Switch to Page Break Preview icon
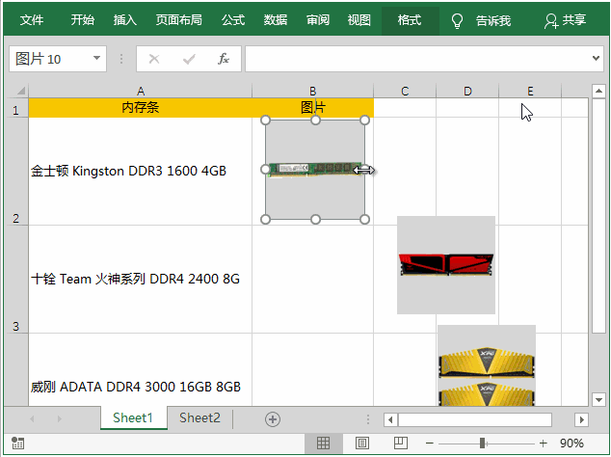The height and width of the screenshot is (457, 611). pos(401,444)
